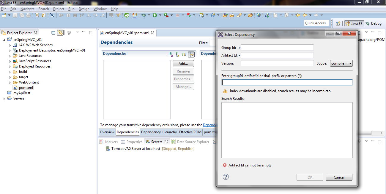Expand the Servers project node
The image size is (386, 194).
4,98
